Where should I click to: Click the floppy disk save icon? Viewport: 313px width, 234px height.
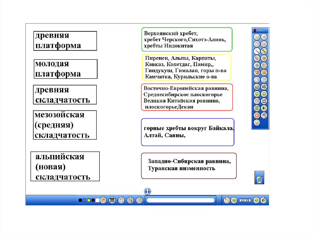[x=264, y=101]
